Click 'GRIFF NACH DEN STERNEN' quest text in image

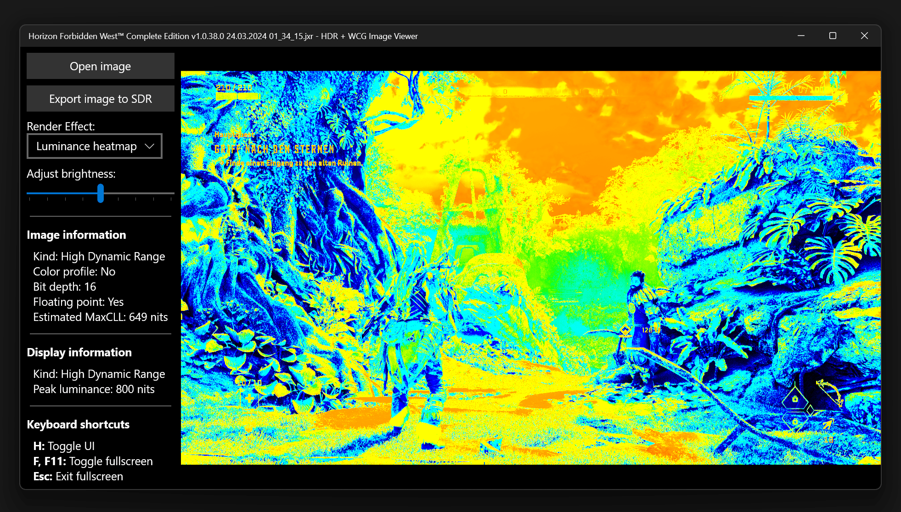click(x=274, y=149)
